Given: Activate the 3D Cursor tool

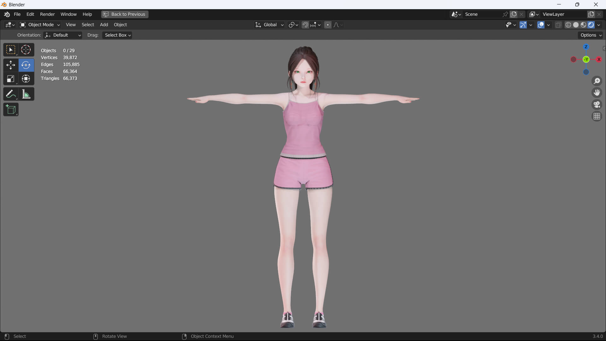Looking at the screenshot, I should tap(26, 50).
